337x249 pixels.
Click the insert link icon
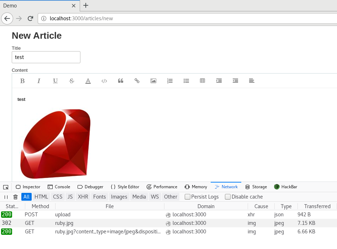137,81
